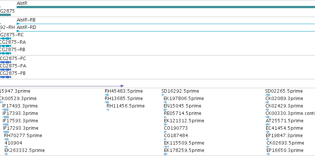This screenshot has width=315, height=156.
Task: Select the EK115509.5prime double arrow glyph
Action: (x=166, y=147)
